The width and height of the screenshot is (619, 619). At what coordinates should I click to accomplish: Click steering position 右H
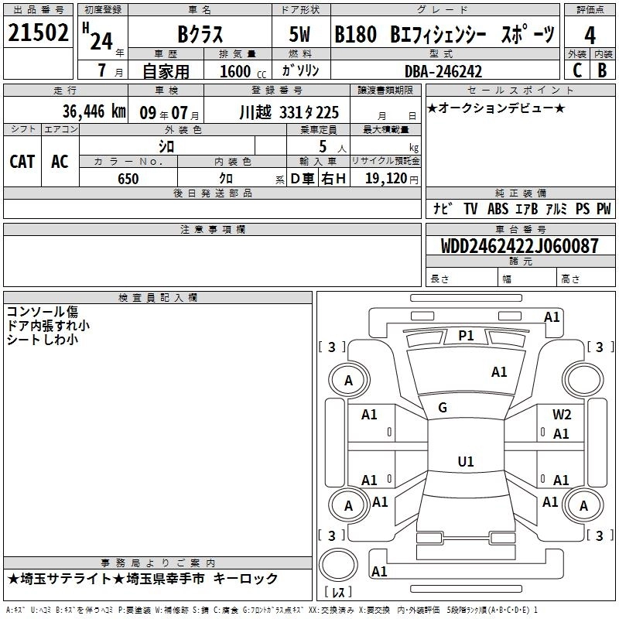pos(333,179)
